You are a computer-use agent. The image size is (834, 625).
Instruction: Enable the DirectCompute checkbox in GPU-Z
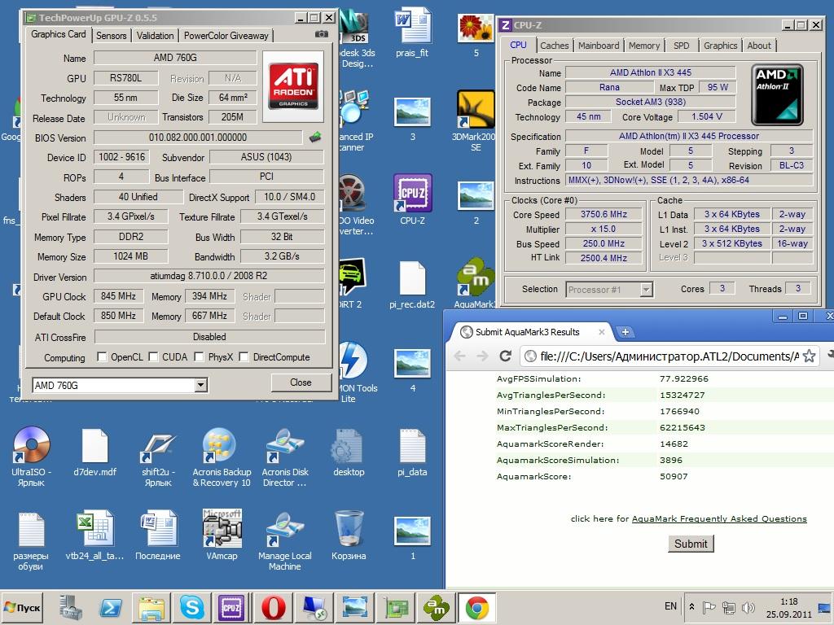pos(244,356)
